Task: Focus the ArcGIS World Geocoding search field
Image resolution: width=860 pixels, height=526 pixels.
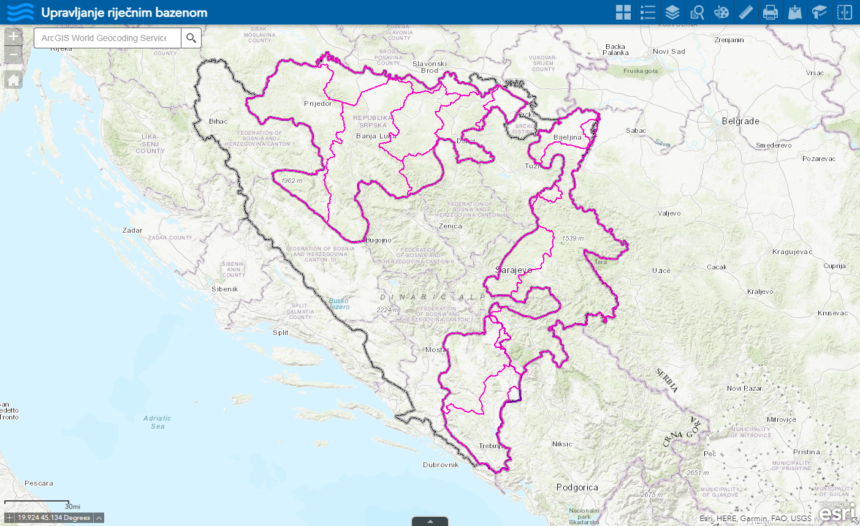Action: pos(107,38)
